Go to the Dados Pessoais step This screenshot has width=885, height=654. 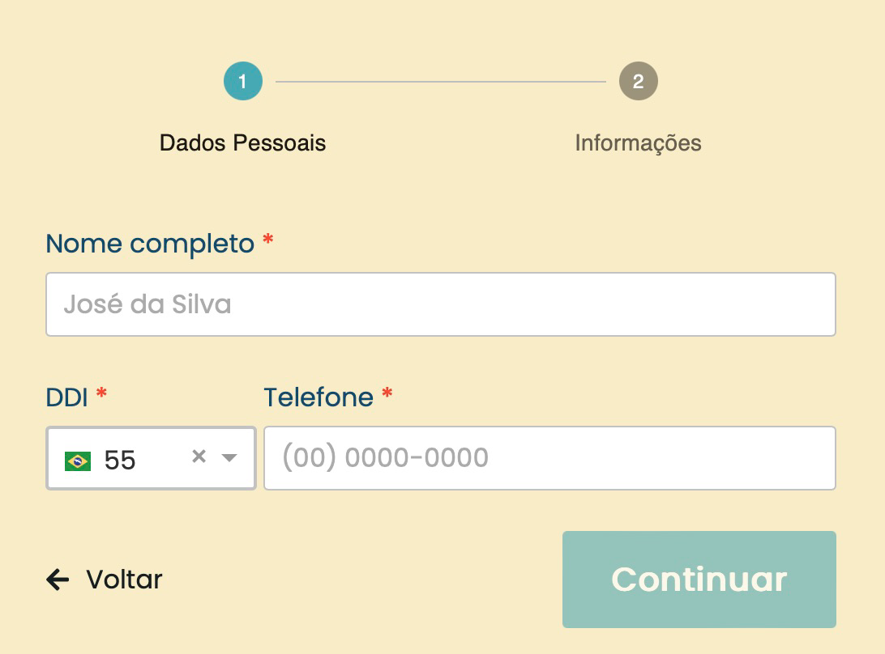pyautogui.click(x=242, y=143)
